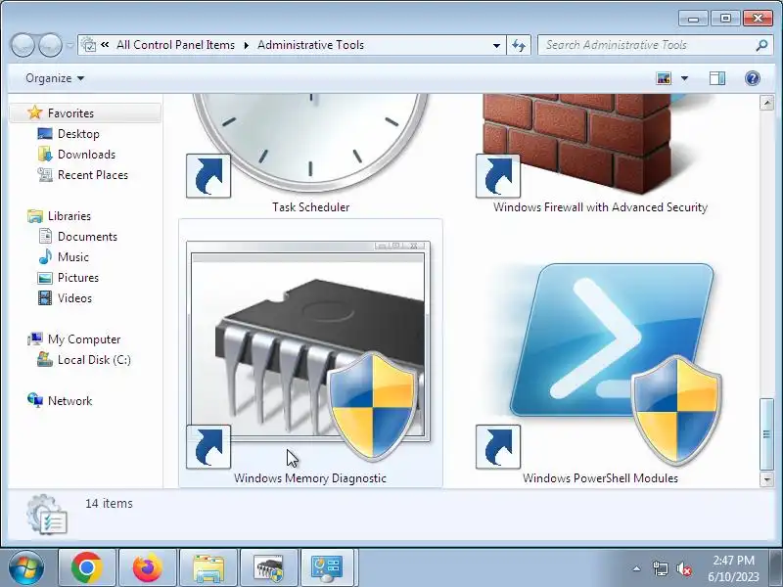Click All Control Panel Items breadcrumb
This screenshot has height=587, width=783.
(175, 45)
